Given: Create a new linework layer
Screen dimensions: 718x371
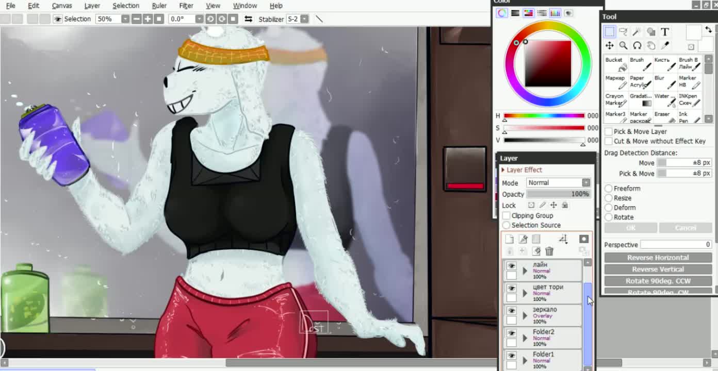Looking at the screenshot, I should (x=523, y=239).
